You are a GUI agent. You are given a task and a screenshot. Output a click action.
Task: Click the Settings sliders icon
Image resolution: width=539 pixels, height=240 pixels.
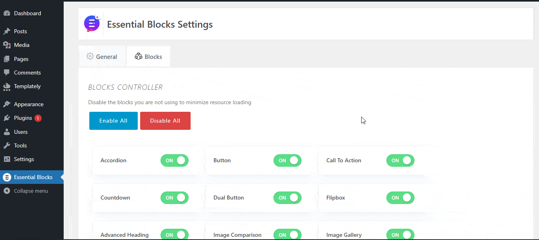(x=7, y=159)
